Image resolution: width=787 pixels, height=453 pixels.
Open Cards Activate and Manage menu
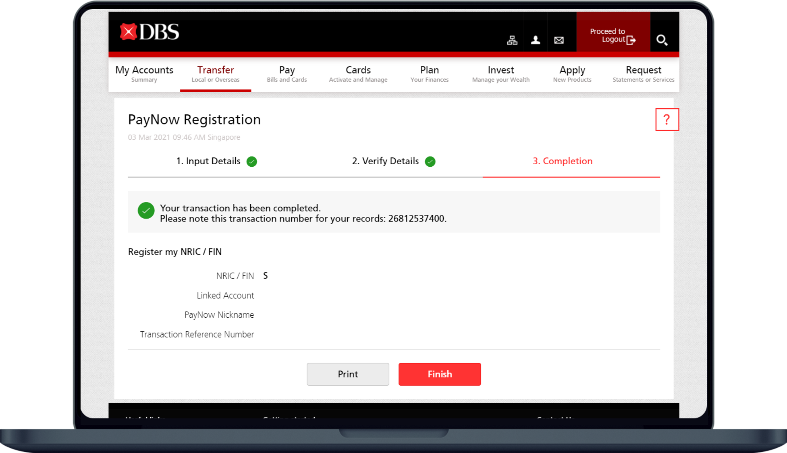point(358,74)
